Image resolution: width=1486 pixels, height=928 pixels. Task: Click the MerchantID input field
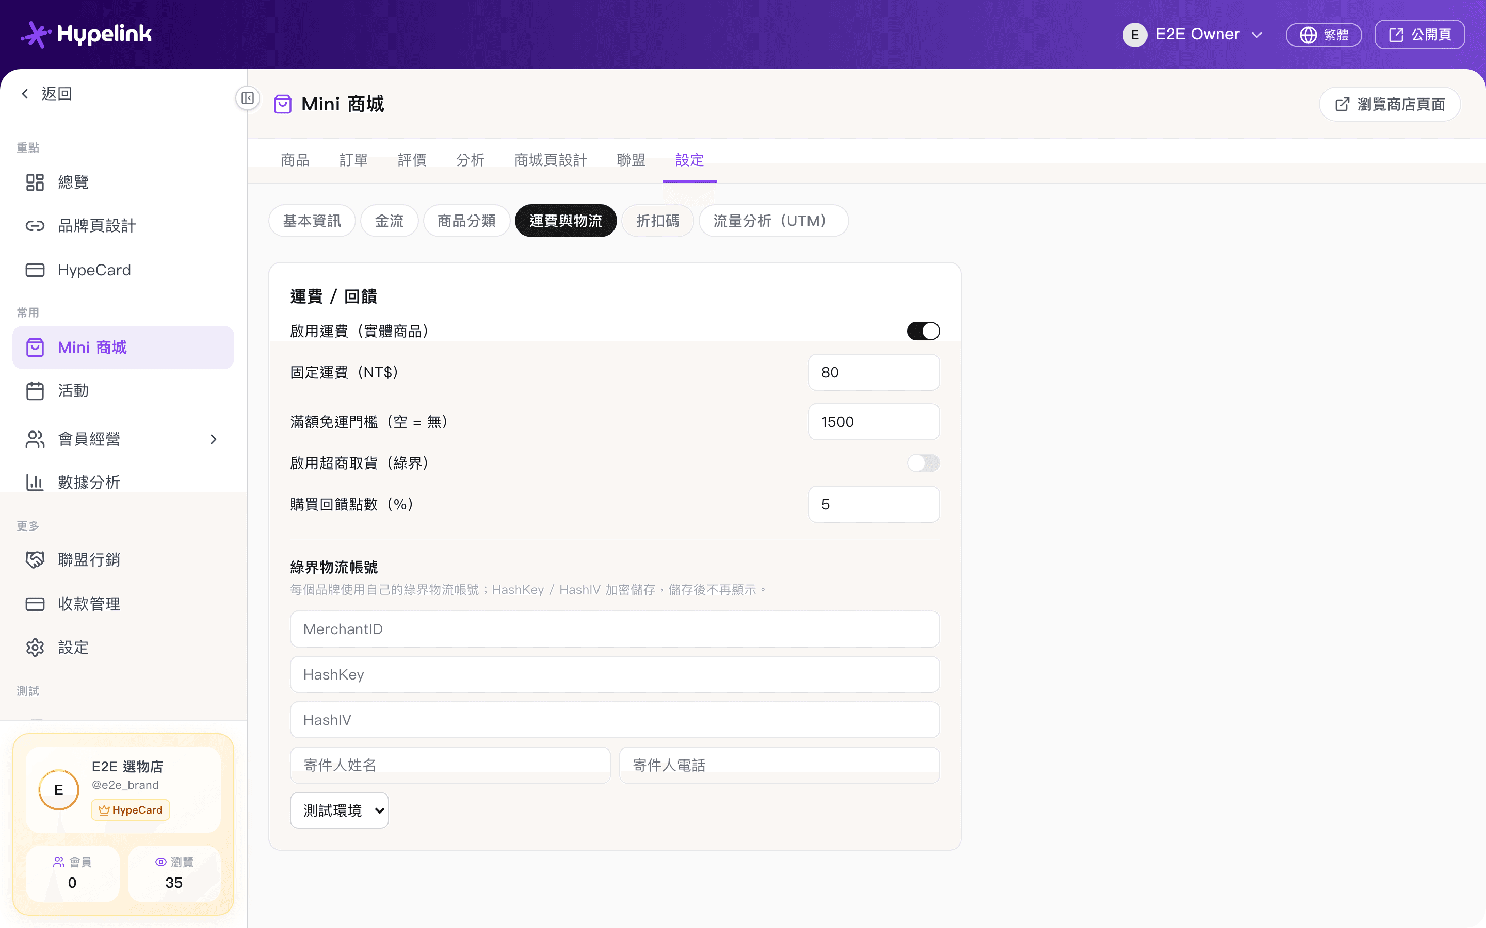tap(615, 629)
